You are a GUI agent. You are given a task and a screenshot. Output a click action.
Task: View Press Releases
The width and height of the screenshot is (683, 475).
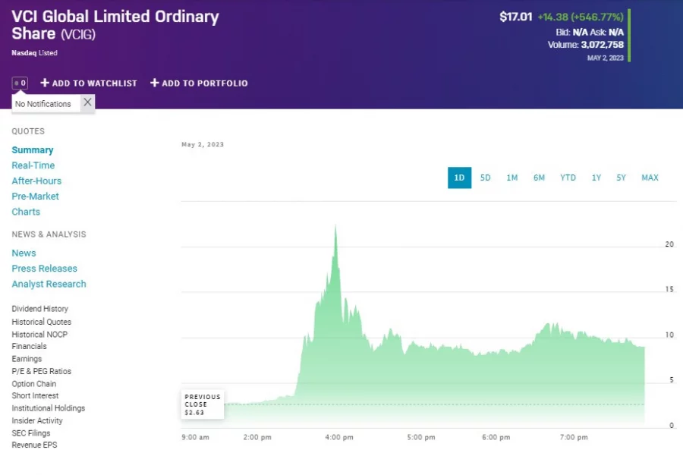click(x=44, y=268)
